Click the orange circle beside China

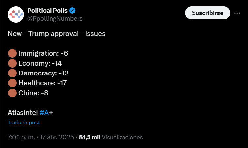click(12, 93)
